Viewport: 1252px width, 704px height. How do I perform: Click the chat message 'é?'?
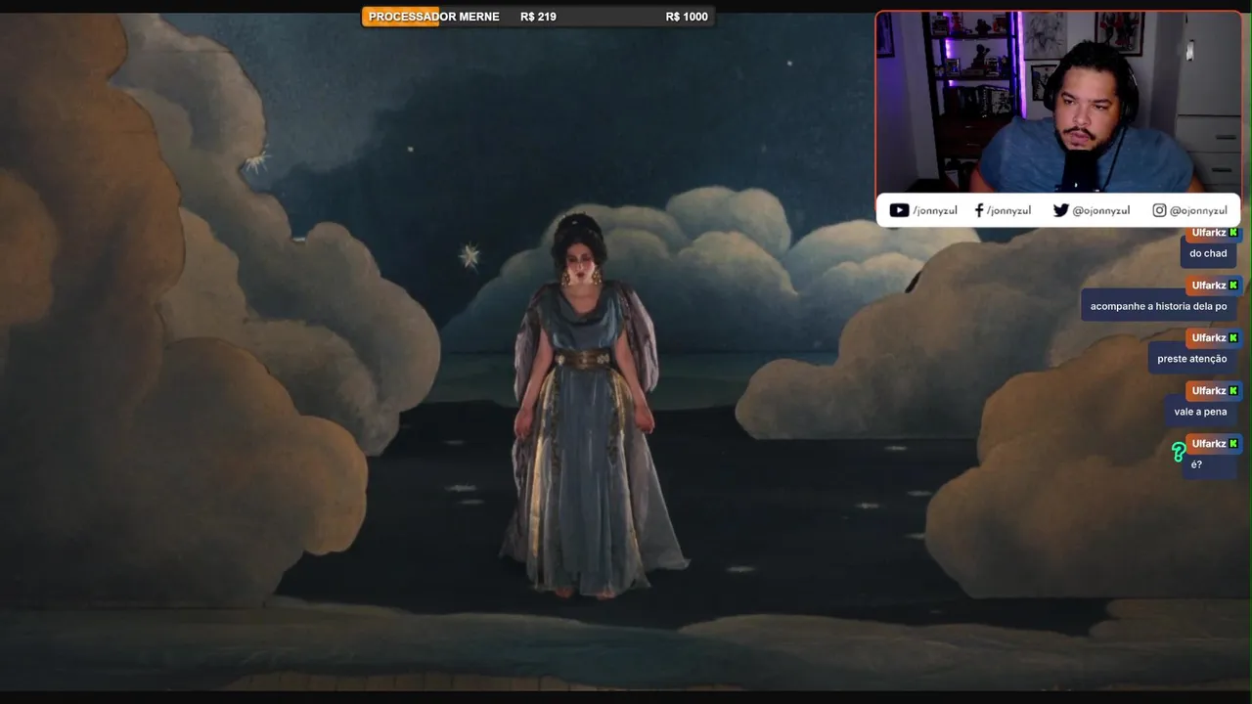pos(1196,464)
